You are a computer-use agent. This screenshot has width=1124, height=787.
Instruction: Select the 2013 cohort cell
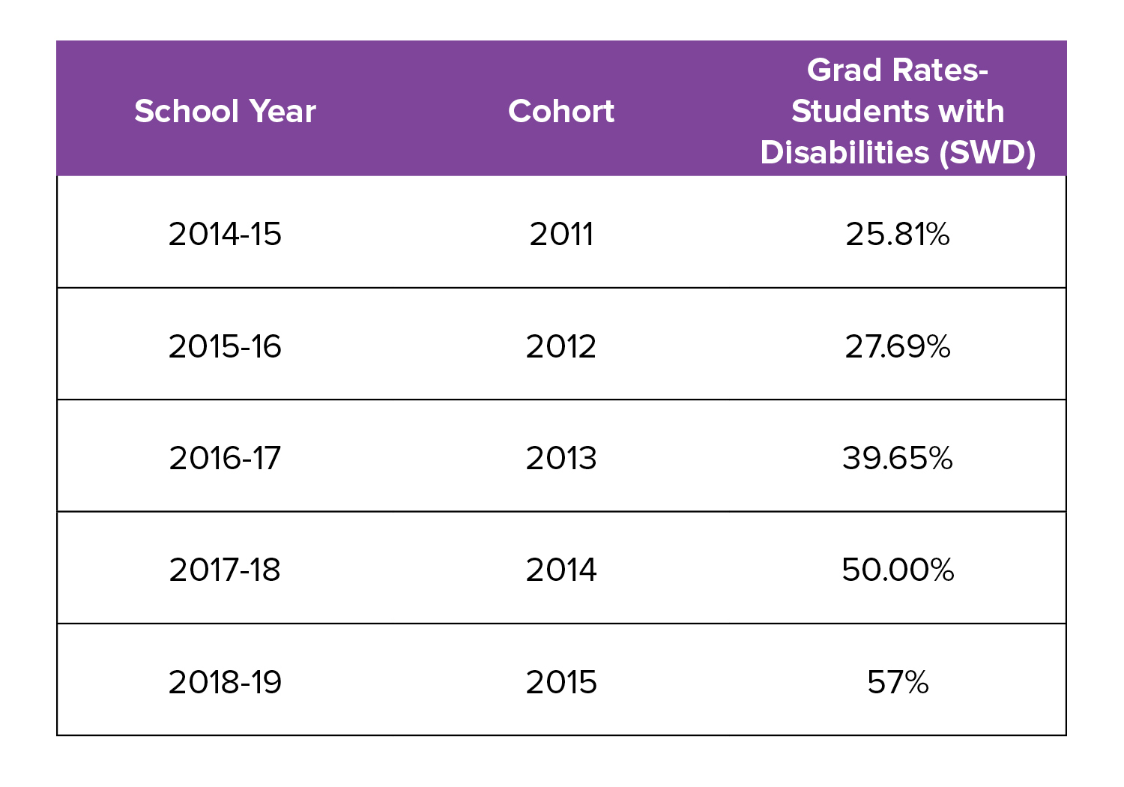coord(561,458)
